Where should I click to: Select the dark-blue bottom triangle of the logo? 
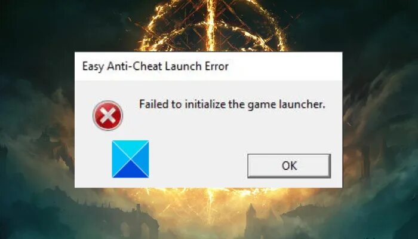click(130, 170)
